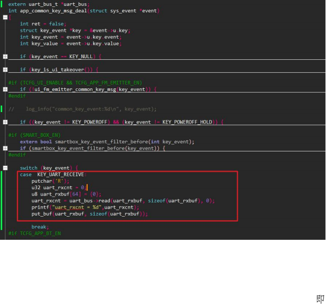This screenshot has width=326, height=305.
Task: Expand the folded 'if (key_event == KEY_NULL)' block
Action: tap(5, 57)
